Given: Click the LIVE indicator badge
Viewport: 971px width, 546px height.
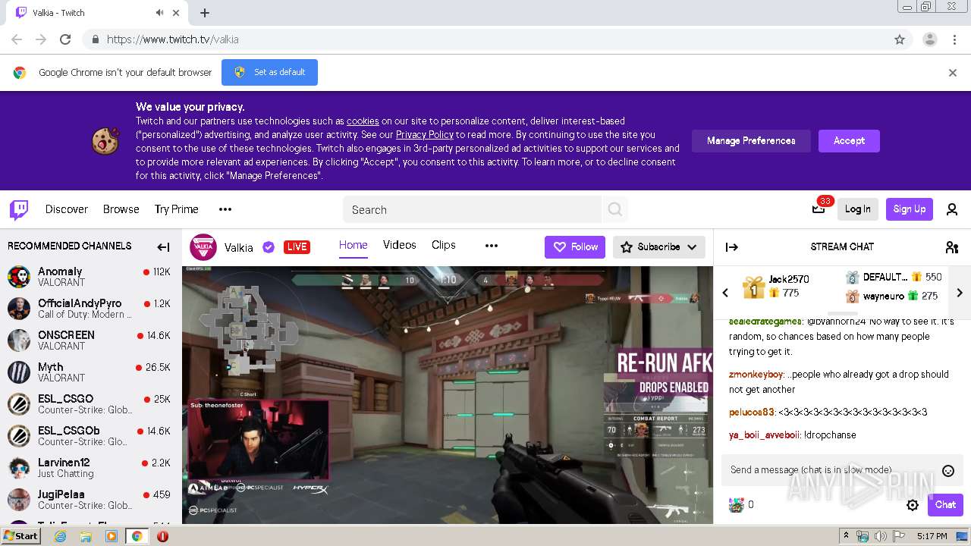Looking at the screenshot, I should (297, 247).
